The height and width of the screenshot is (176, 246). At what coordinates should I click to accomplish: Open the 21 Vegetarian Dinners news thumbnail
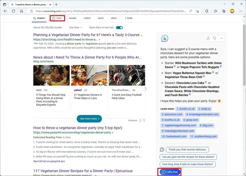click(89, 76)
